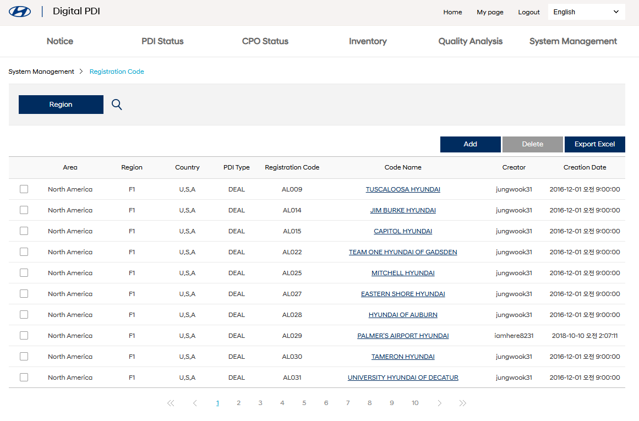
Task: Check the box for AL027 row
Action: tap(24, 294)
